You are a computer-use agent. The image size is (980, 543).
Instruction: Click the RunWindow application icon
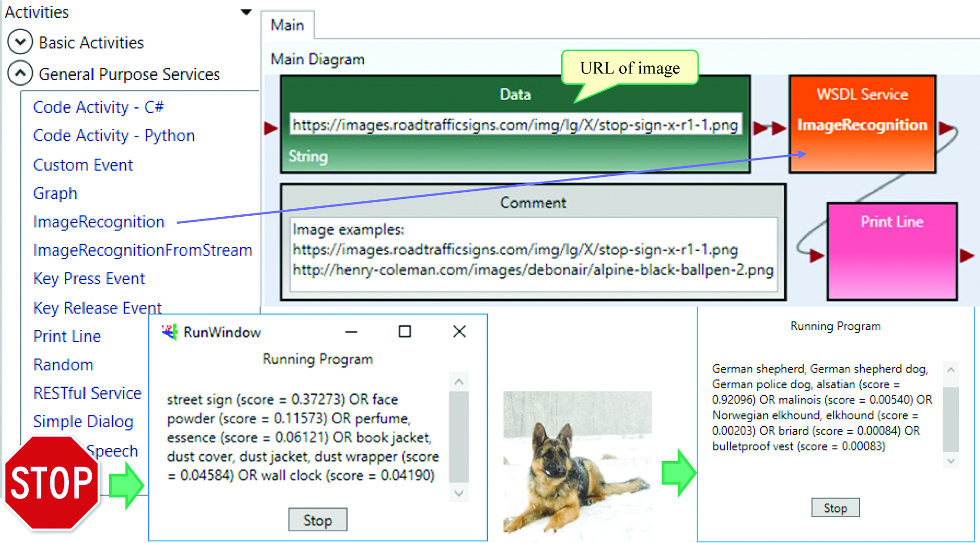tap(170, 332)
